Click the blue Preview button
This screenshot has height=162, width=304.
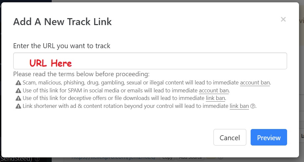(269, 137)
